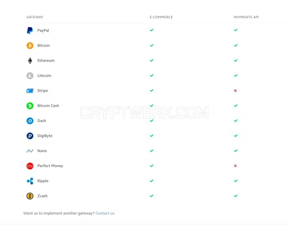Click the Ripple logo icon
Viewport: 289px width, 225px height.
30,181
